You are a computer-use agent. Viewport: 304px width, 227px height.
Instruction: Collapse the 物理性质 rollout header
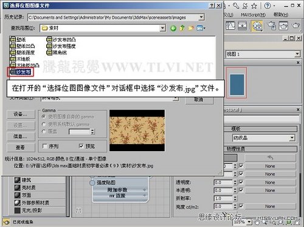point(260,149)
